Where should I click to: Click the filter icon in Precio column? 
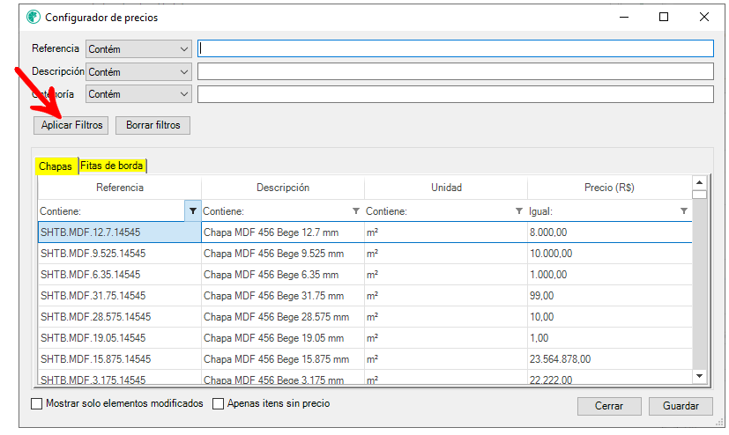click(684, 211)
